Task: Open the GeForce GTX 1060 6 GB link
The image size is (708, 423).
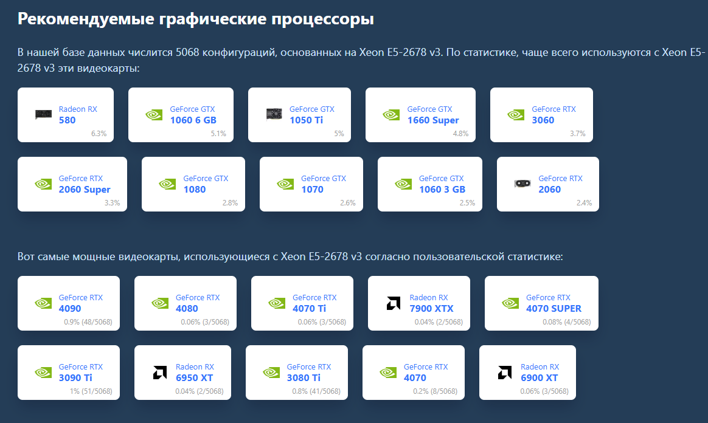Action: (193, 114)
